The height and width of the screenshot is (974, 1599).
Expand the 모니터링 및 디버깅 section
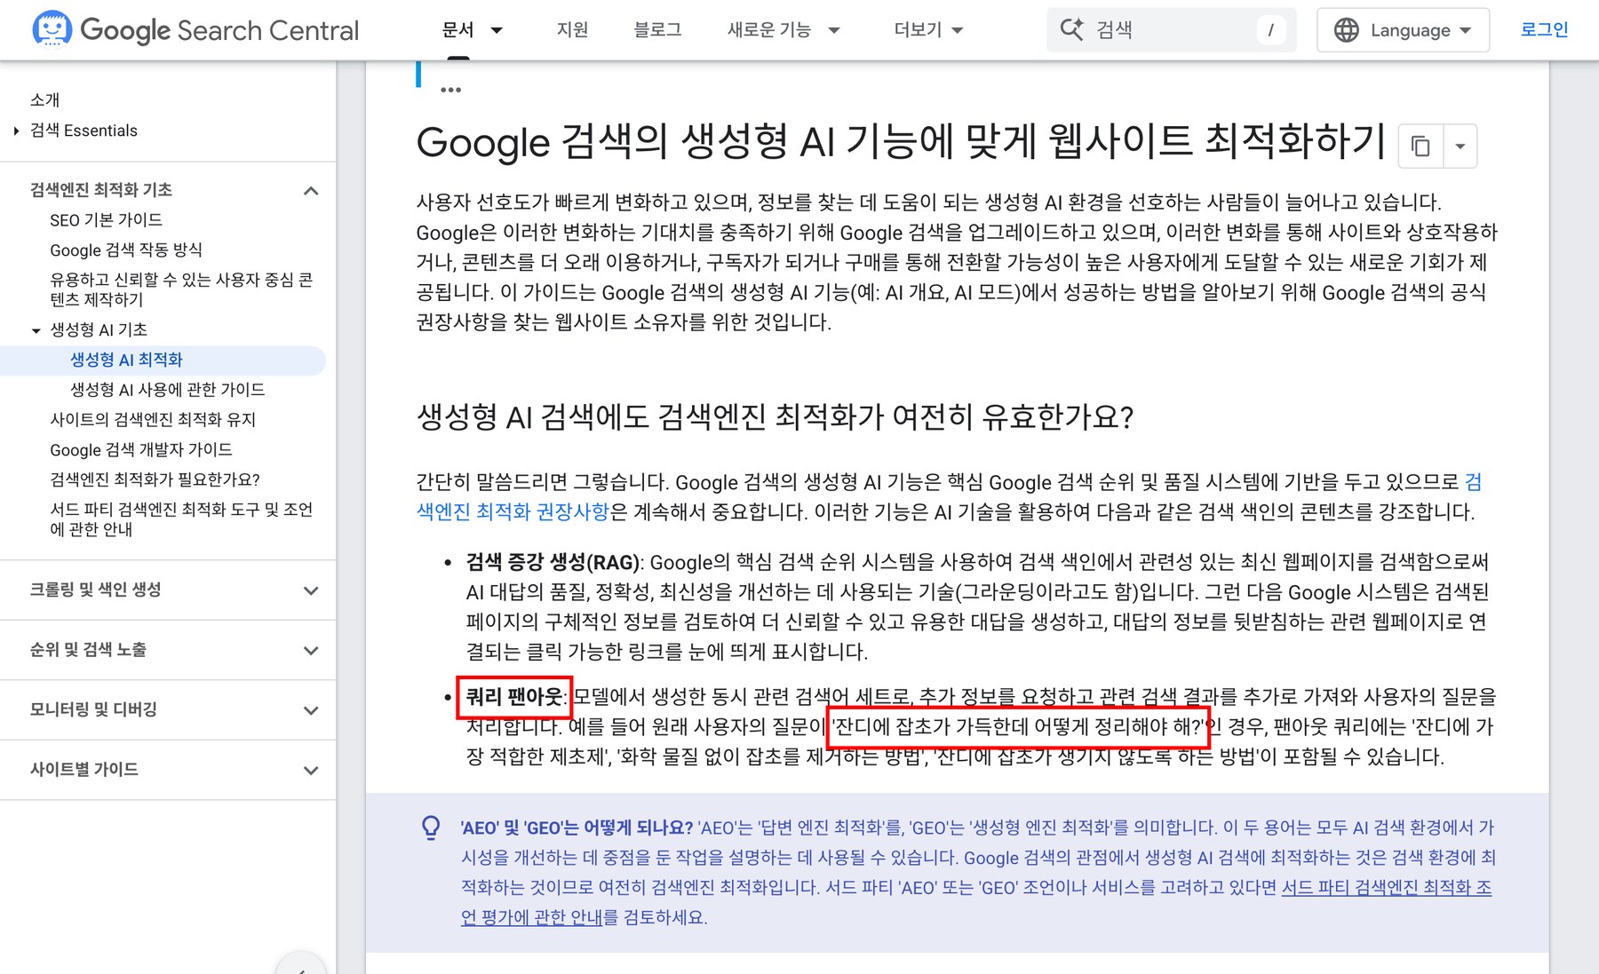point(311,710)
